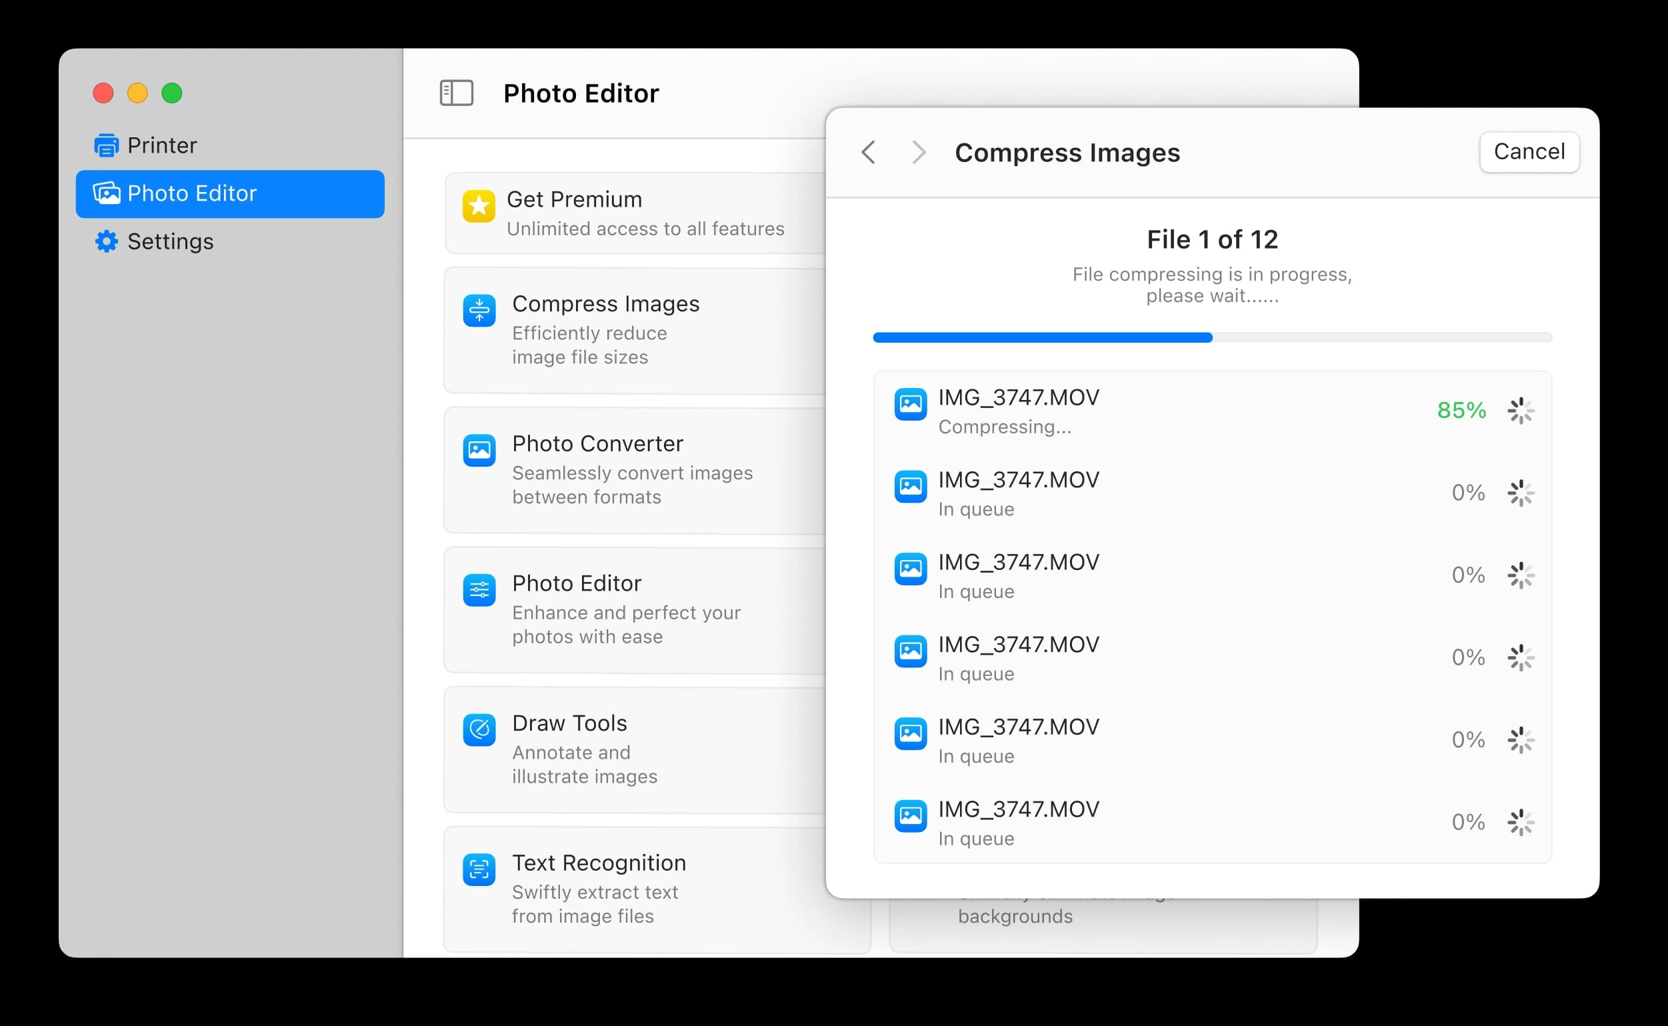Click the second In queue file icon
This screenshot has width=1668, height=1026.
(x=910, y=569)
